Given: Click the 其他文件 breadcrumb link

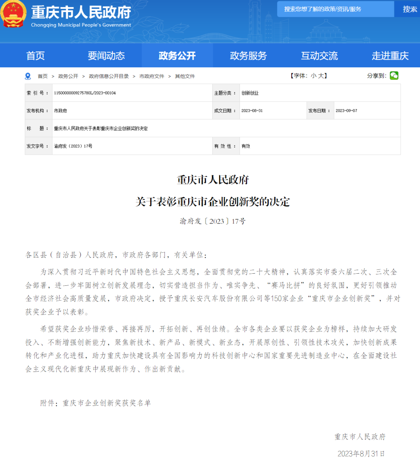Looking at the screenshot, I should coord(185,76).
